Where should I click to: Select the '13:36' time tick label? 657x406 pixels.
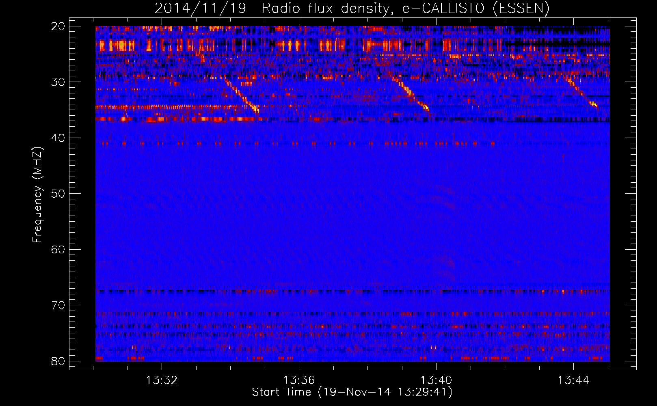(299, 380)
